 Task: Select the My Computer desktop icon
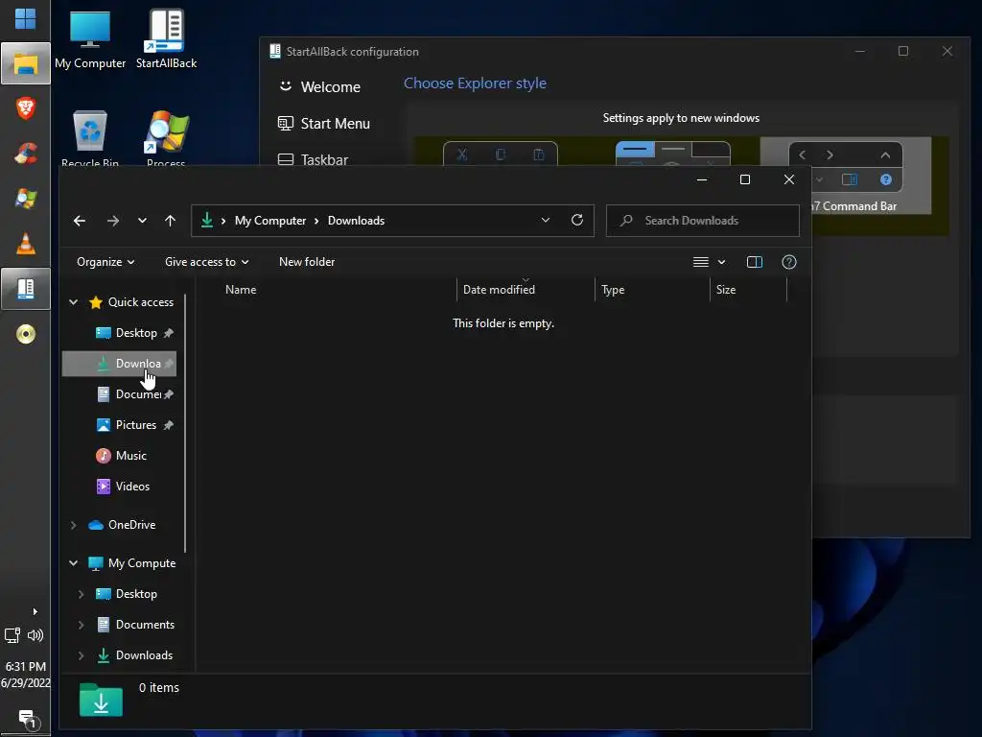click(90, 38)
